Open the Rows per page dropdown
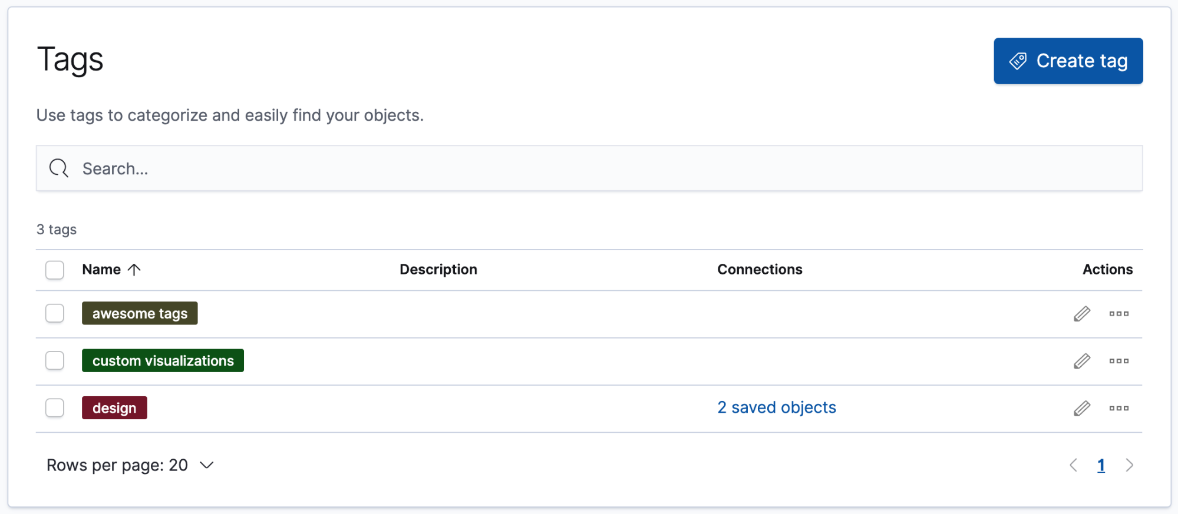 [131, 465]
